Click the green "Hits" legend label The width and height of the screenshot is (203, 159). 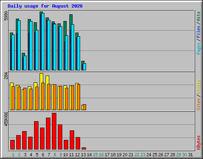(199, 16)
